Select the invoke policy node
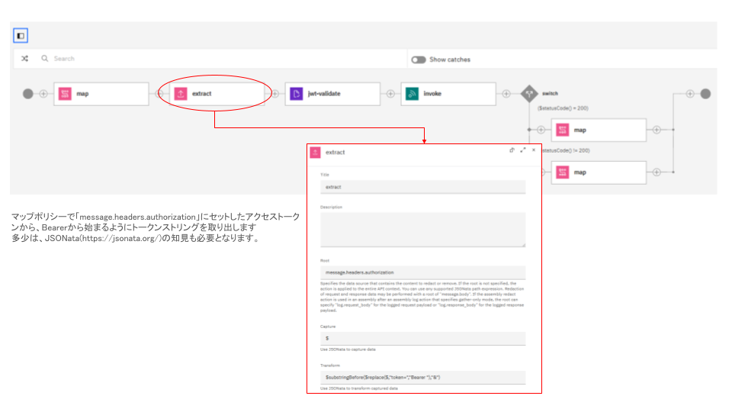The width and height of the screenshot is (732, 412). coord(448,94)
